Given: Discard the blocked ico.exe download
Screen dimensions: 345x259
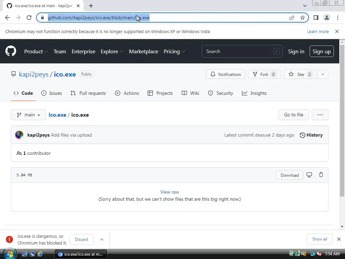Looking at the screenshot, I should pos(81,239).
